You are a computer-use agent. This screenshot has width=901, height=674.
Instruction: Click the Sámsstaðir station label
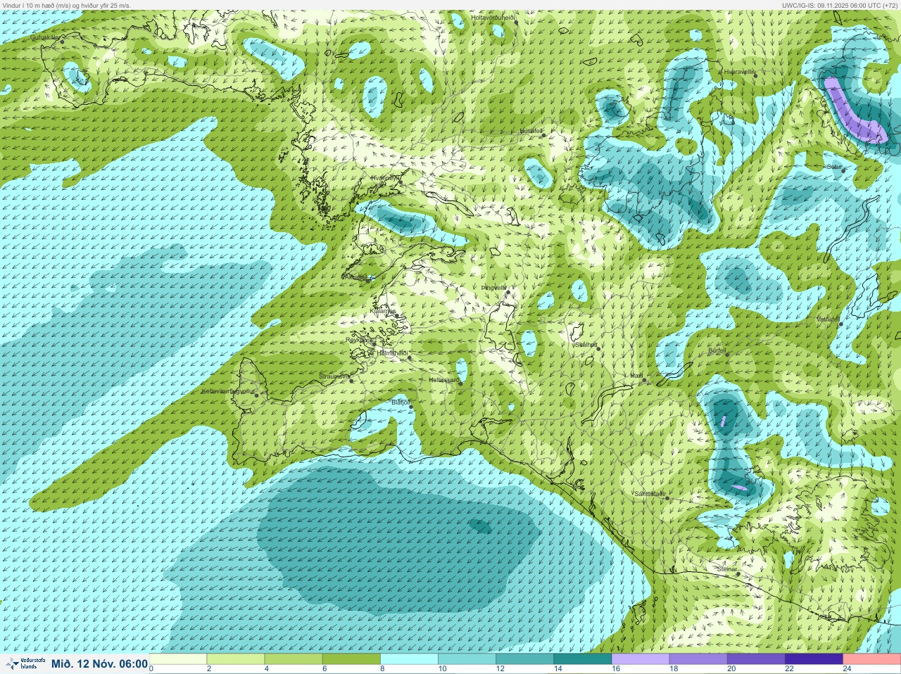tap(650, 494)
